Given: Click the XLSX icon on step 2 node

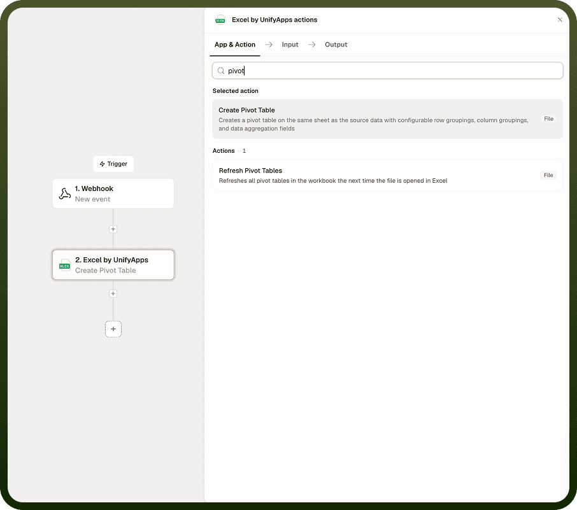Looking at the screenshot, I should click(x=65, y=265).
